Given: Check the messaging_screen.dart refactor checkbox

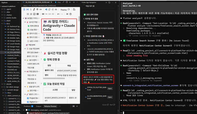Looking at the screenshot, I should coord(27,110).
